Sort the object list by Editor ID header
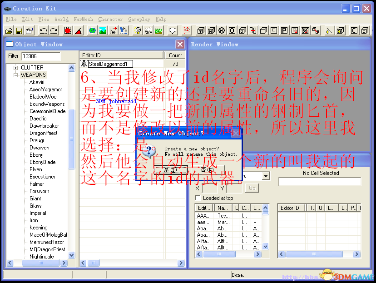The image size is (376, 283). (x=121, y=55)
